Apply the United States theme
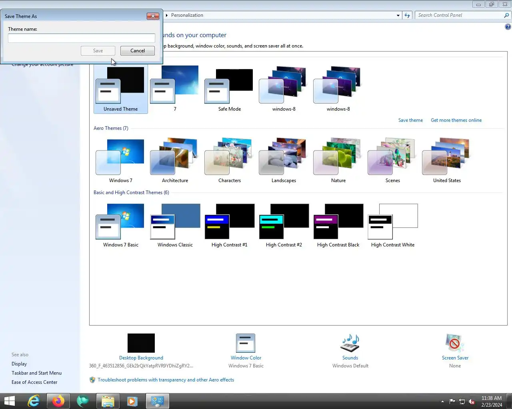Screen dimensions: 512x409 click(447, 161)
